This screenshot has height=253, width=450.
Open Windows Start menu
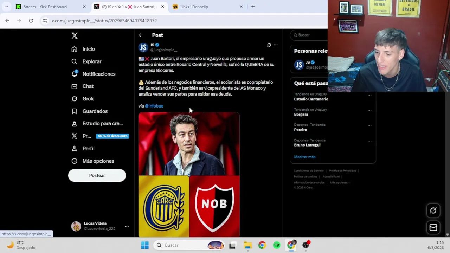tap(145, 245)
